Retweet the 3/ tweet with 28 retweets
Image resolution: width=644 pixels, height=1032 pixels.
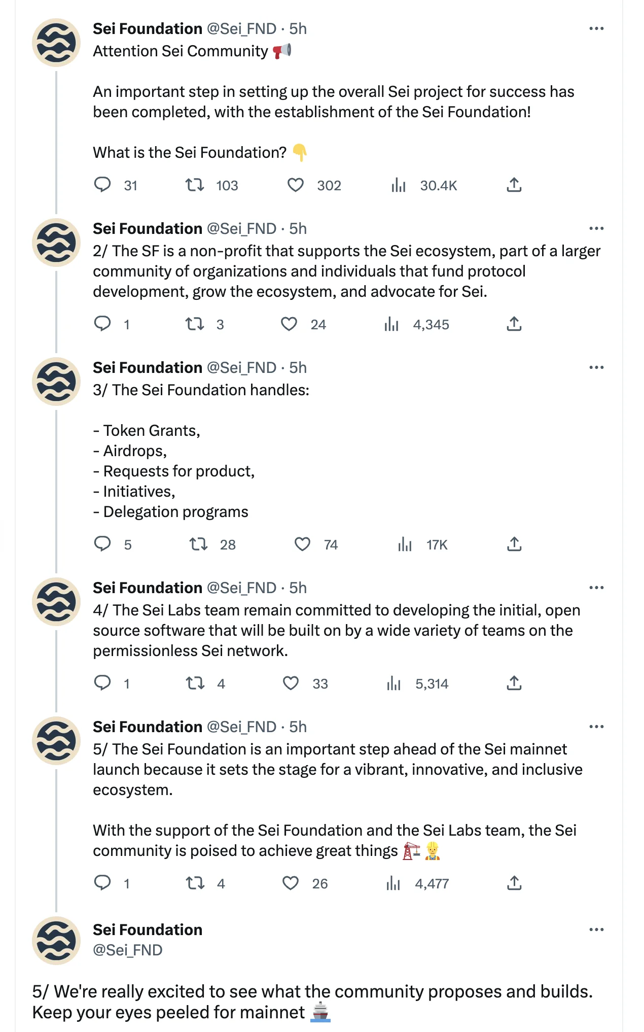[x=198, y=544]
